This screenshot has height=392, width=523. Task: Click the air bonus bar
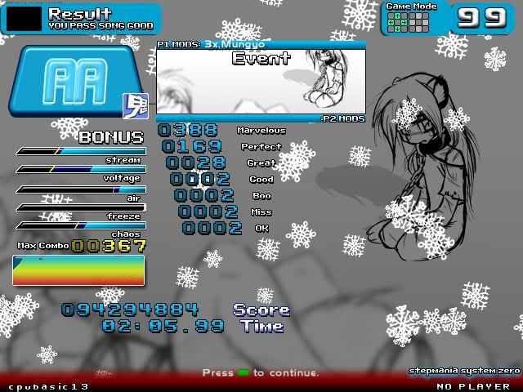[x=81, y=190]
